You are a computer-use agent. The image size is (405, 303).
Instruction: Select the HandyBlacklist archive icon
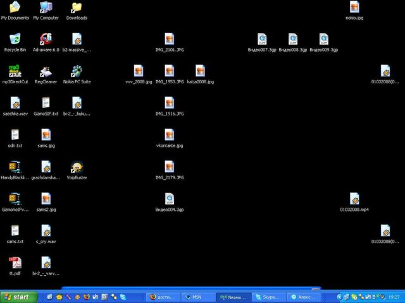coord(15,167)
